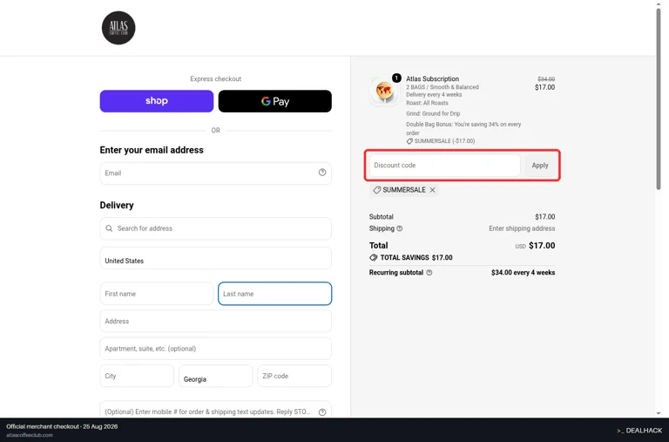Click the Total $17.00 amount

[x=542, y=246]
